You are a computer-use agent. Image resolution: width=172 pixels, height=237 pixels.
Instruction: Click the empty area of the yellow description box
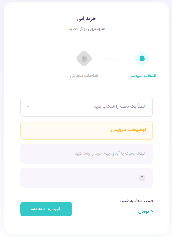pos(62,130)
